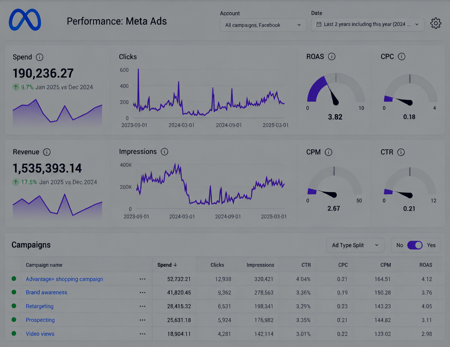Click the Meta infinity logo
Screen dimensions: 450x347
tap(25, 20)
